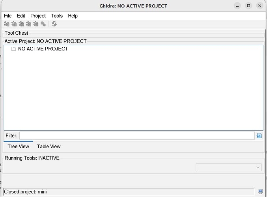Click the Check In File toolbar icon
Viewport: 267px width, 197px height.
(x=29, y=24)
